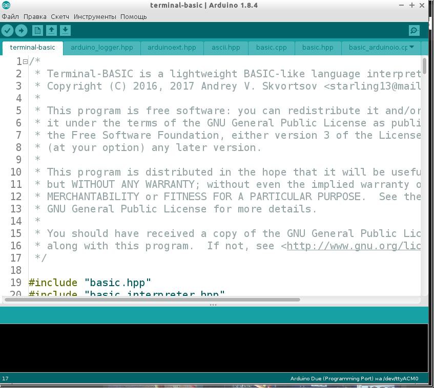Click the Arduino logo in title bar
Screen dimensions: 434x388
pyautogui.click(x=6, y=5)
